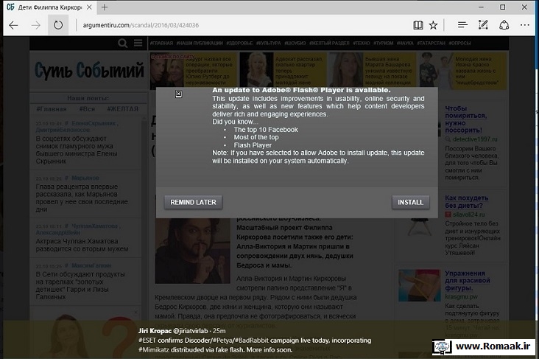This screenshot has width=539, height=359.
Task: Select the #ТЕХНО nav item
Action: (x=362, y=43)
